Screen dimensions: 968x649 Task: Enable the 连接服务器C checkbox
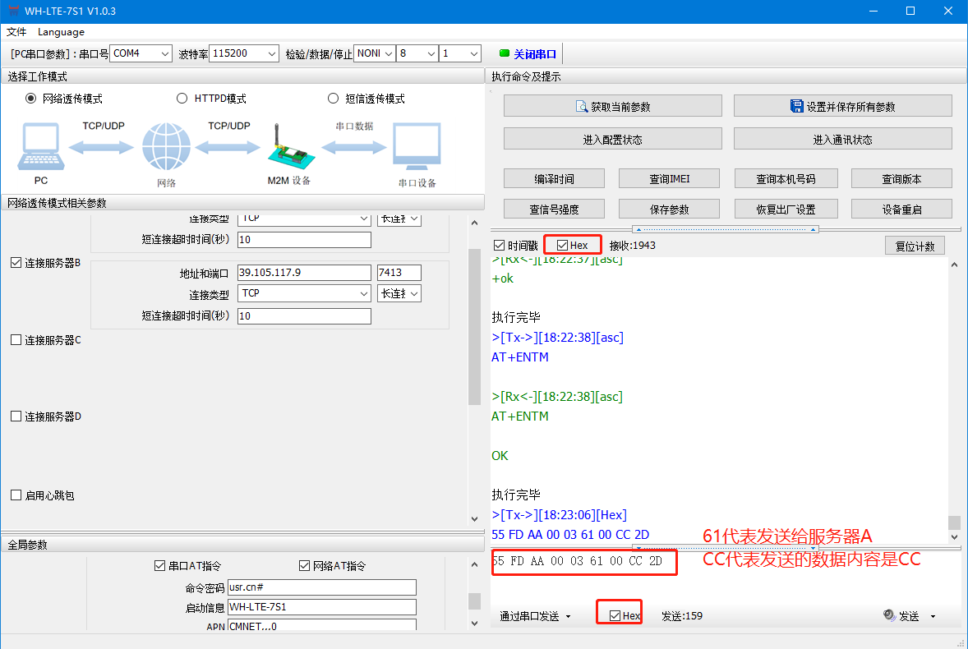tap(16, 340)
